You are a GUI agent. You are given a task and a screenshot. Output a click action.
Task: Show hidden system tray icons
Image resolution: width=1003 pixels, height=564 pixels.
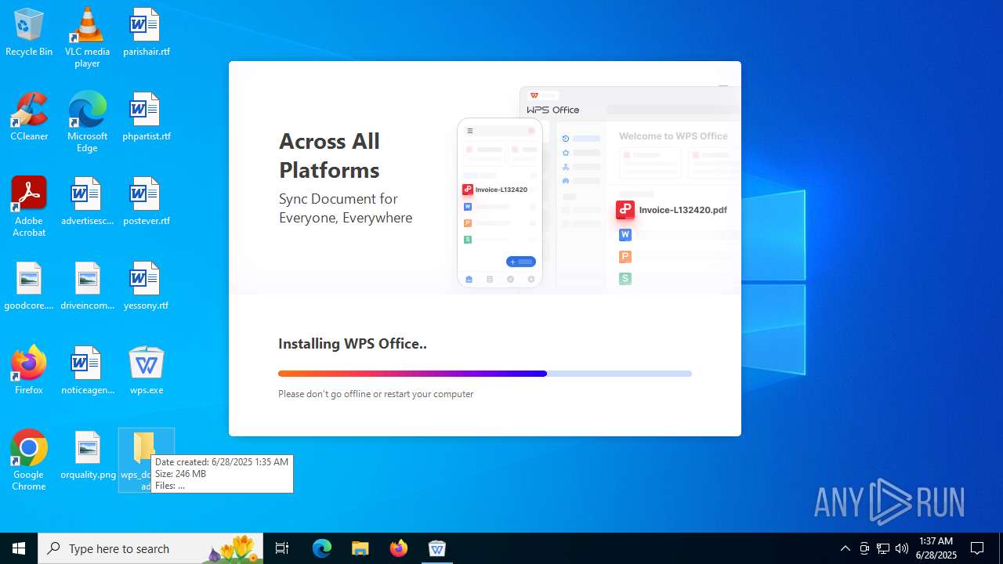coord(845,548)
